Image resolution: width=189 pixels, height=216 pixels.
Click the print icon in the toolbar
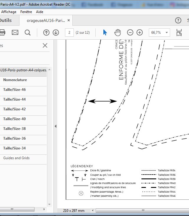tap(2, 33)
